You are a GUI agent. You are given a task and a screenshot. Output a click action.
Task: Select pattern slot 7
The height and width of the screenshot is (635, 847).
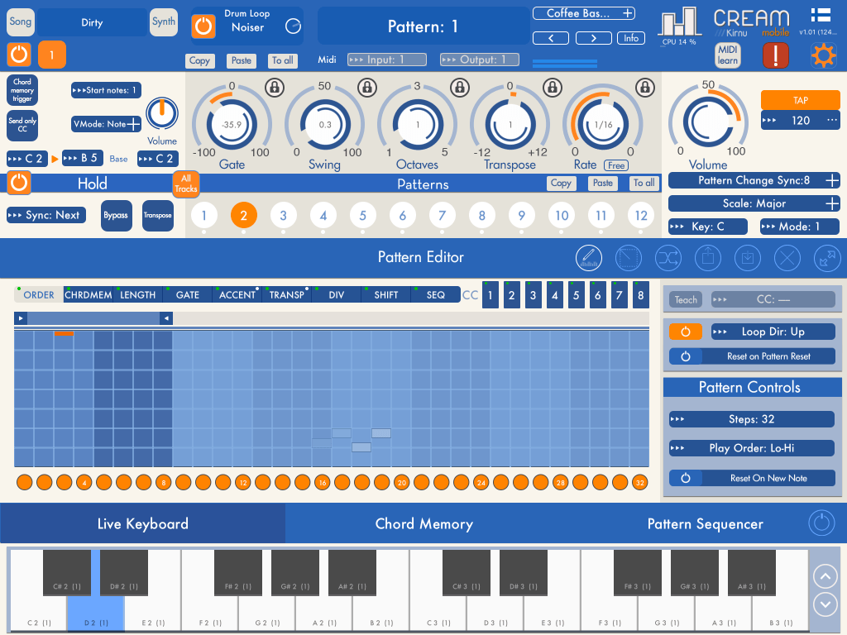(442, 216)
